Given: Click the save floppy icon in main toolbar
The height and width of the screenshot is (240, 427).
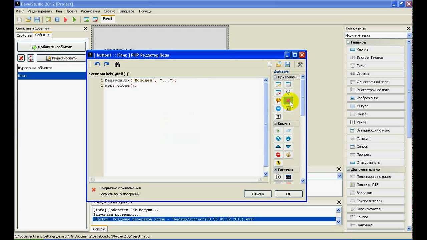Looking at the screenshot, I should coord(37,20).
